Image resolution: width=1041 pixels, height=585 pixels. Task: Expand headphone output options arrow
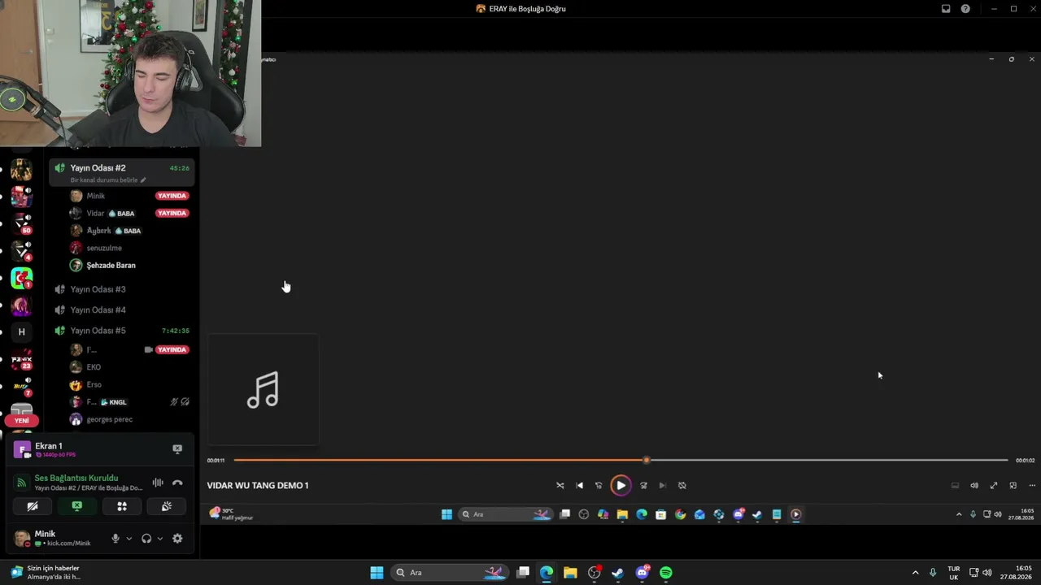(x=159, y=539)
